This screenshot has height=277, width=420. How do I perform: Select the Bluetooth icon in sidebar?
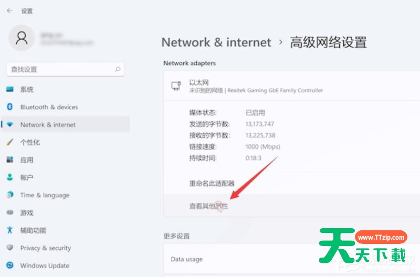[10, 107]
